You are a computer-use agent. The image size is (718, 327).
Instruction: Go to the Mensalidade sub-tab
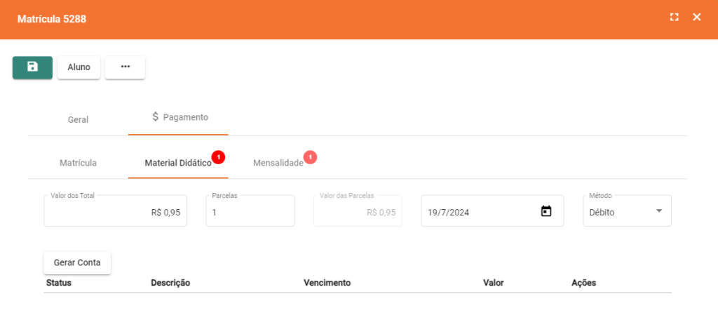(278, 163)
